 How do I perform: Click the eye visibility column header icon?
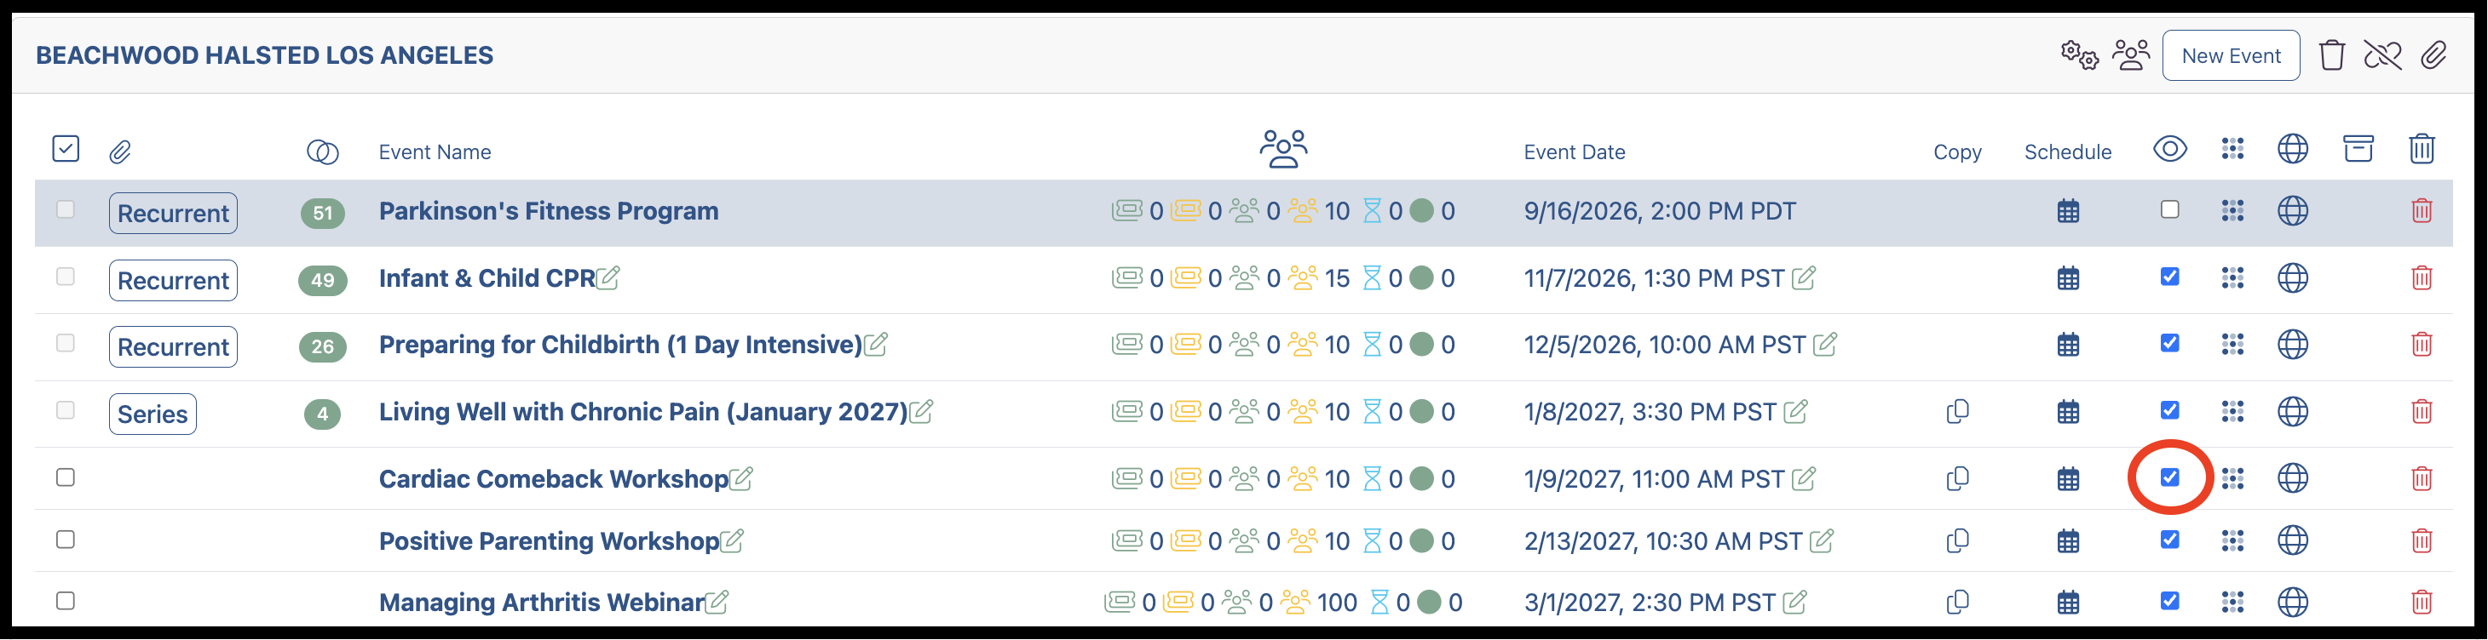[2169, 150]
